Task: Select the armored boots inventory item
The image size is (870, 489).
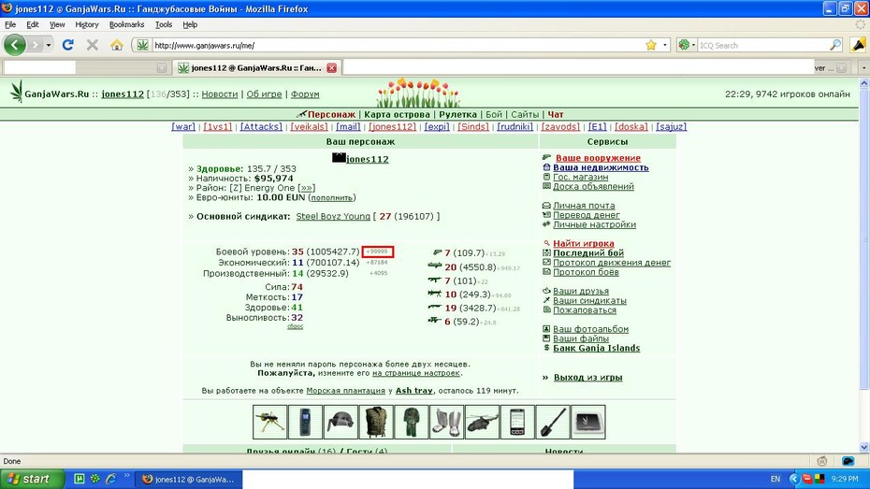Action: (446, 422)
